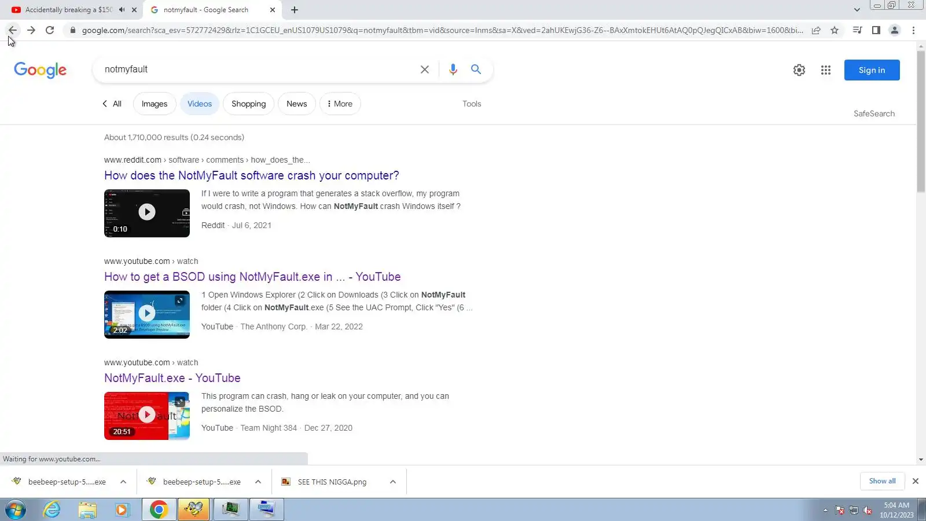The width and height of the screenshot is (926, 521).
Task: Open a new browser tab
Action: tap(295, 10)
